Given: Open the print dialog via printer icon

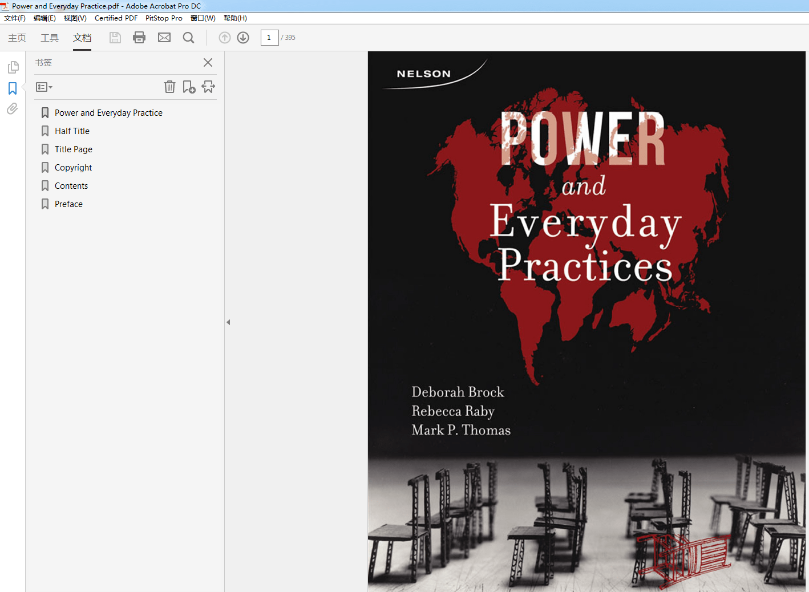Looking at the screenshot, I should (139, 38).
